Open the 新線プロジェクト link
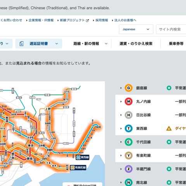 tap(72, 20)
